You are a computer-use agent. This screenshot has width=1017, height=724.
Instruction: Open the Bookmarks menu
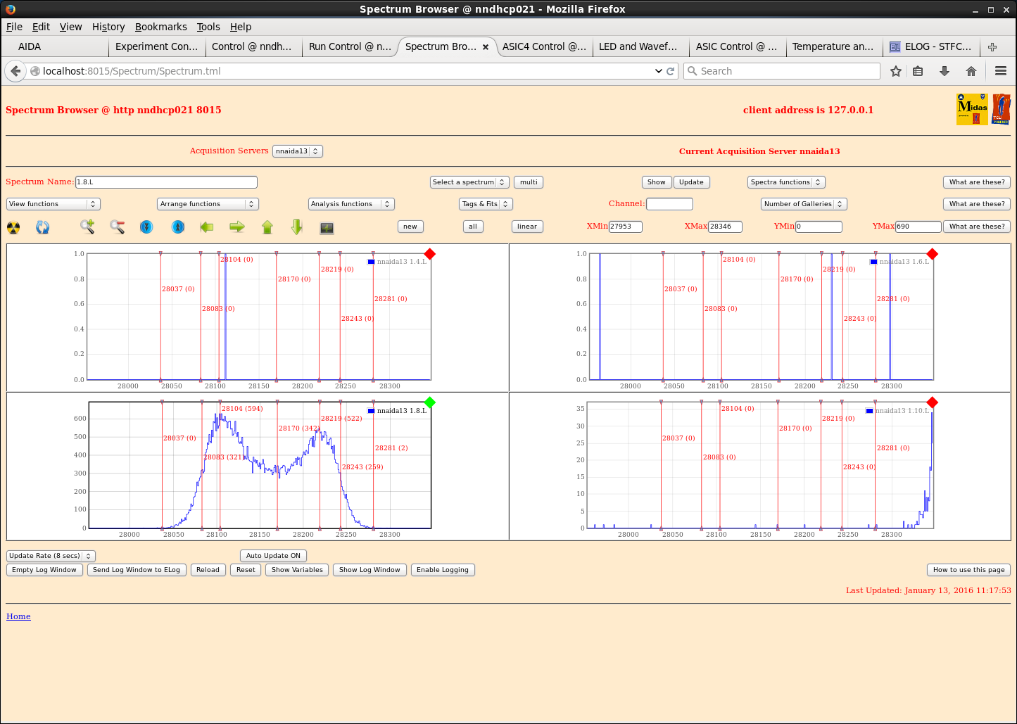161,27
